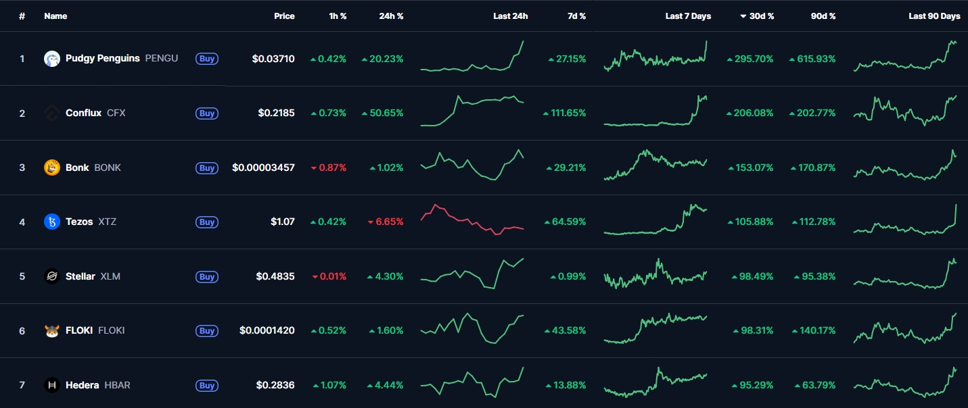The image size is (968, 408).
Task: Sort table by Price header
Action: tap(284, 16)
